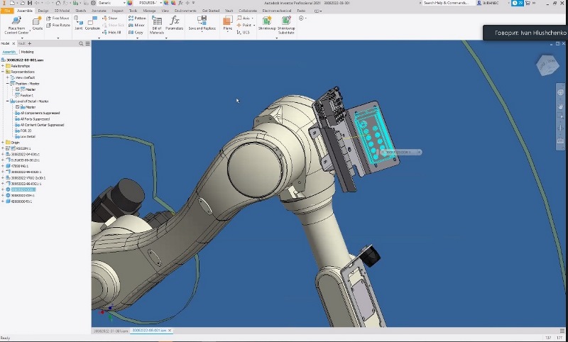
Task: Click the Shrinkwrap tool
Action: 266,21
